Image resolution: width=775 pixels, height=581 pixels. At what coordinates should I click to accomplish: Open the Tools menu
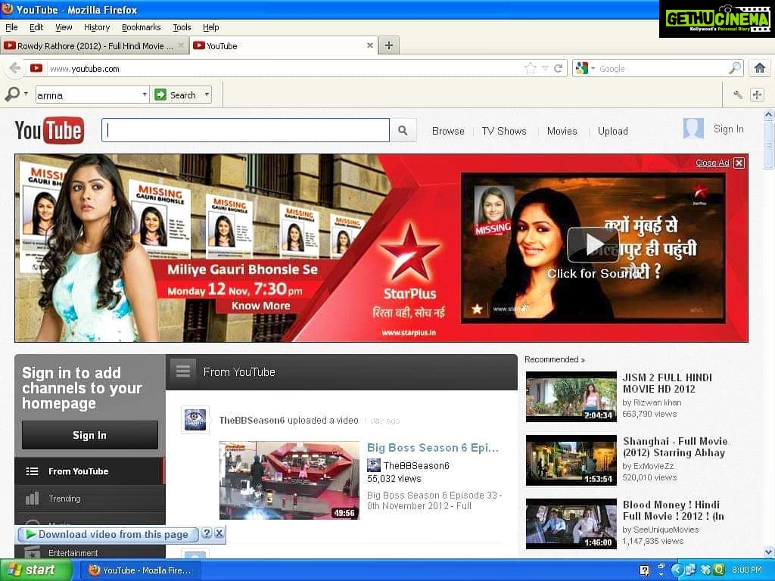click(182, 27)
